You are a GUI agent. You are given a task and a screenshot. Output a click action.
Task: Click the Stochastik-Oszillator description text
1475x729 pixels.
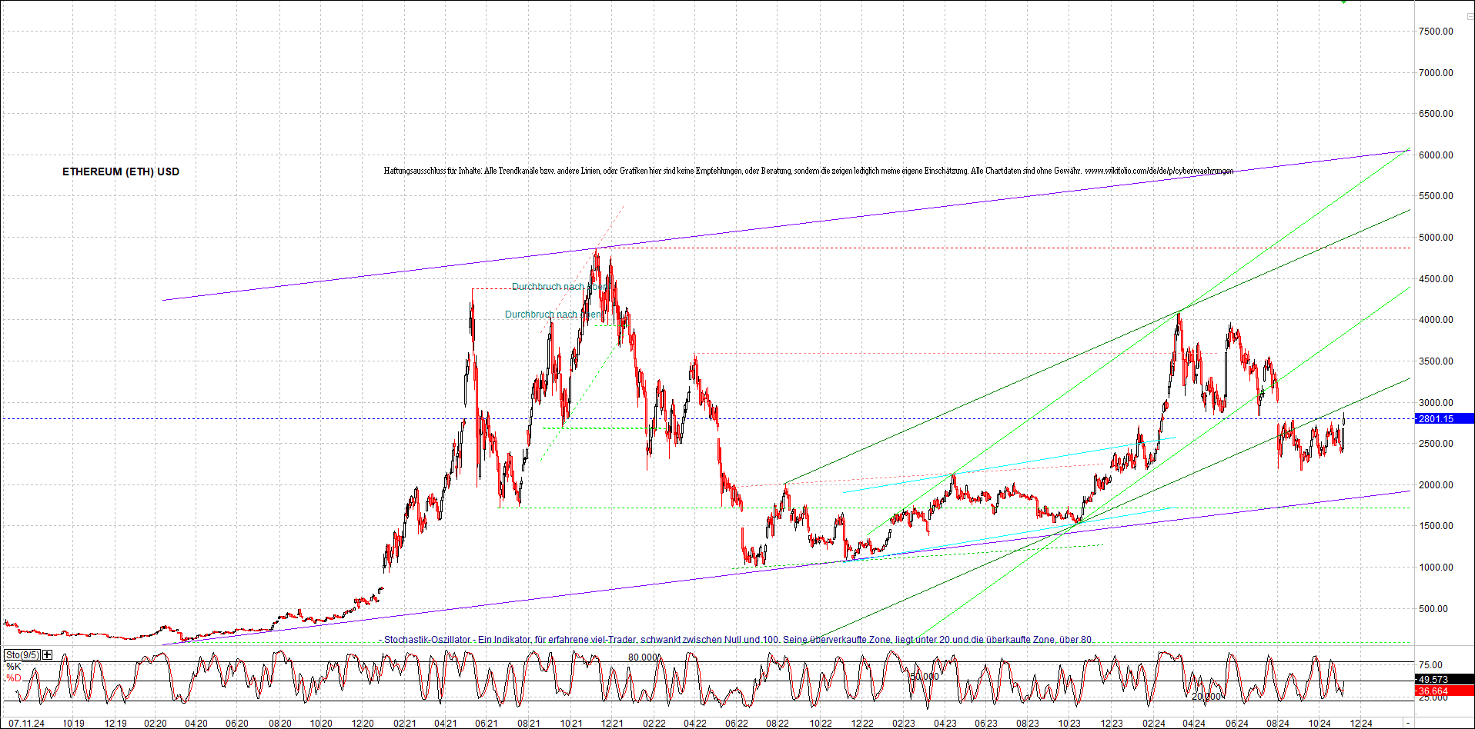[x=737, y=640]
